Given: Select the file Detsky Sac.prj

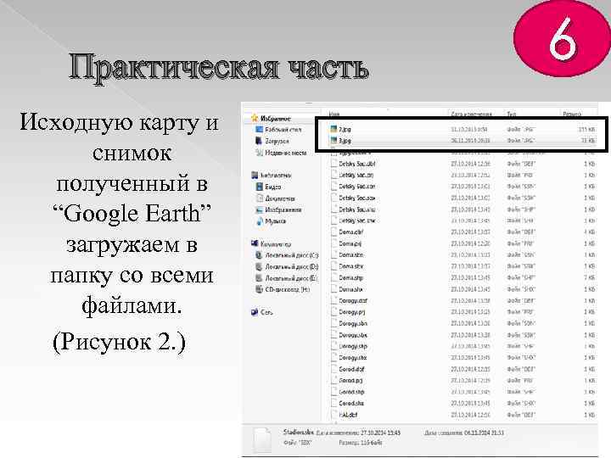Looking at the screenshot, I should click(356, 176).
